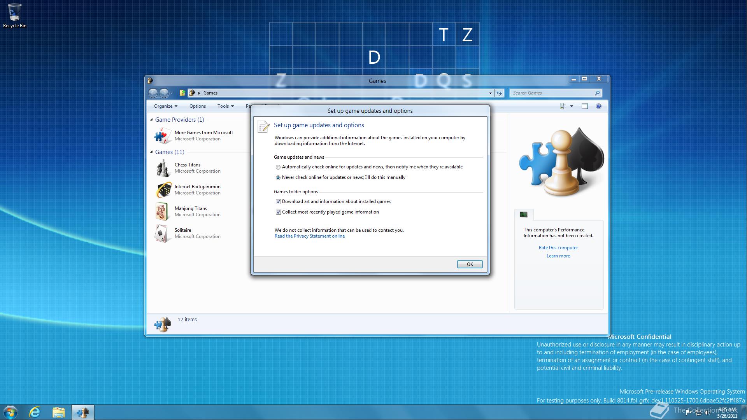Image resolution: width=747 pixels, height=420 pixels.
Task: Open Read the Privacy Statement online link
Action: pyautogui.click(x=309, y=236)
